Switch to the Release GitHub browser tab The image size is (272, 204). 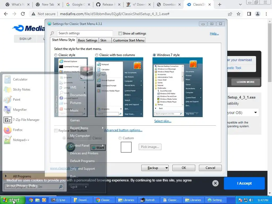108,5
